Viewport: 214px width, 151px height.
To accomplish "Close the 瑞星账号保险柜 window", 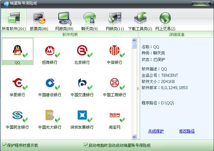I will pos(208,3).
